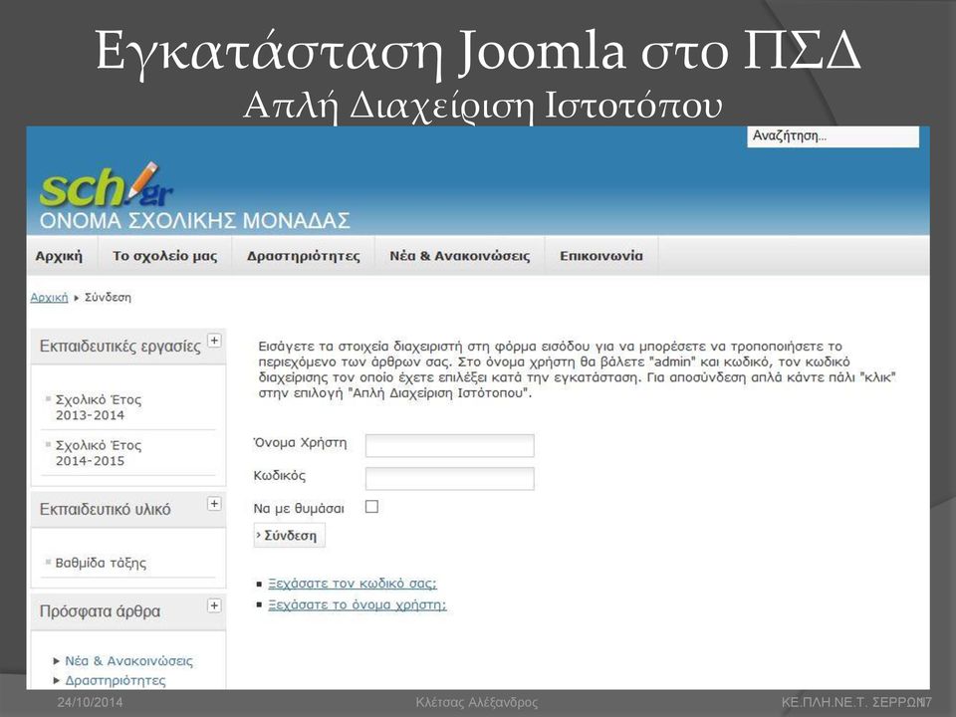The image size is (956, 717).
Task: Click the Σύνδεση login button
Action: [289, 536]
